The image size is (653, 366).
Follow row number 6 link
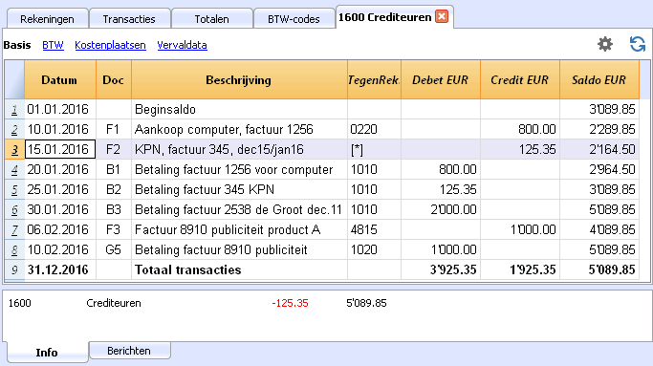(14, 209)
